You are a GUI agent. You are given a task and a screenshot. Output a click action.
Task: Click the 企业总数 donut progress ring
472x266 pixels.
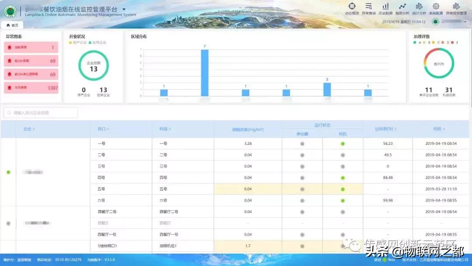pyautogui.click(x=94, y=66)
